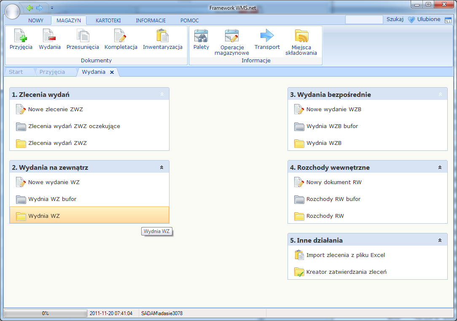This screenshot has width=457, height=321.
Task: Close the Wydania document tab
Action: [x=112, y=72]
